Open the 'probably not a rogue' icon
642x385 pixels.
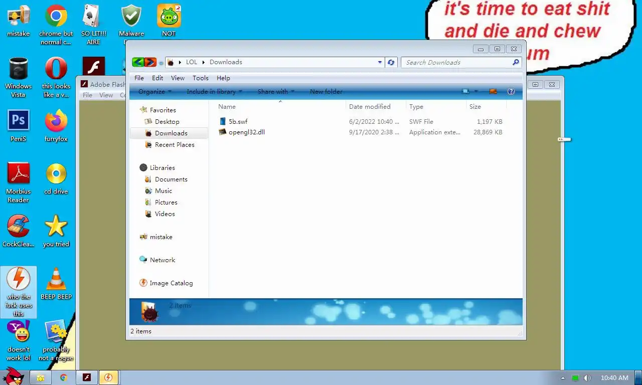(x=56, y=340)
